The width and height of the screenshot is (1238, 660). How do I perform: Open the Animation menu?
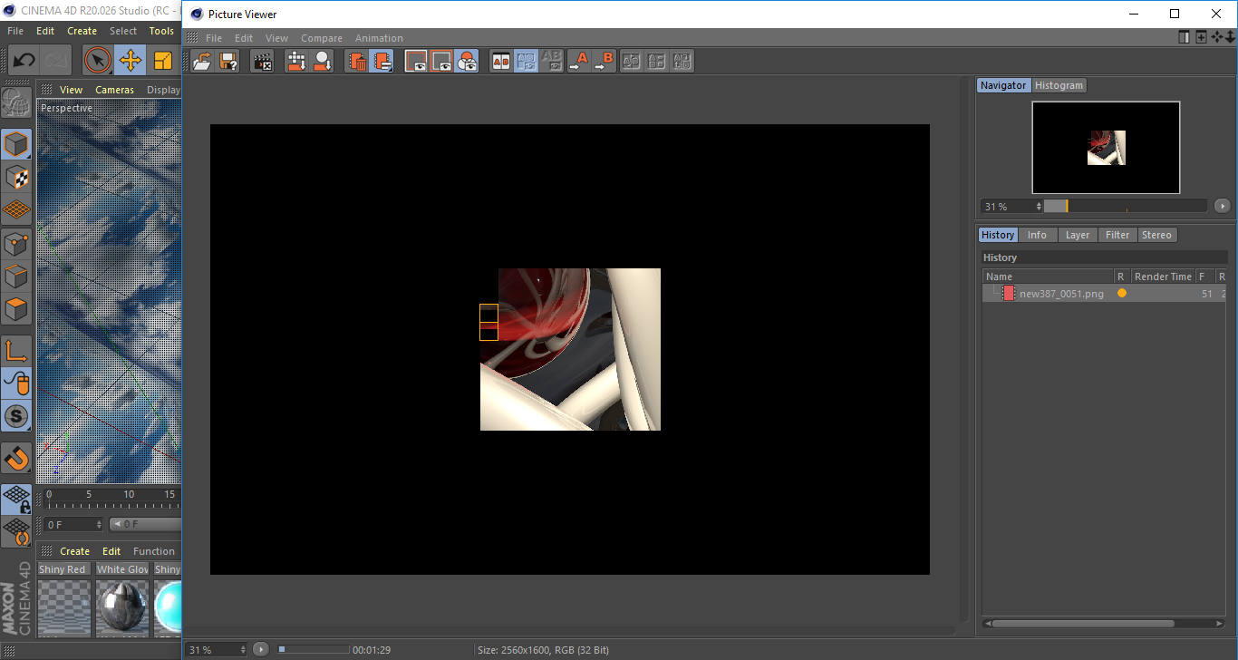(x=379, y=38)
